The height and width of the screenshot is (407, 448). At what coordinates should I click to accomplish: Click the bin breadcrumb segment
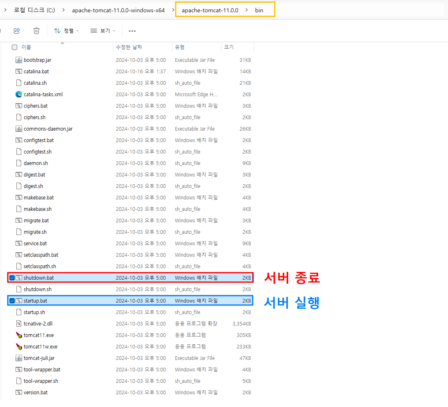[259, 10]
